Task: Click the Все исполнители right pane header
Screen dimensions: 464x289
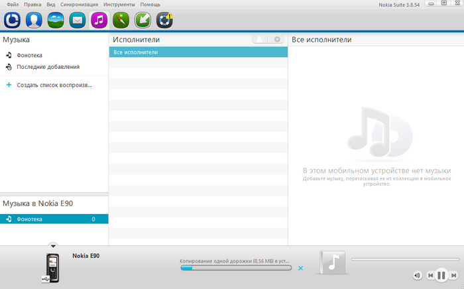Action: (x=321, y=40)
